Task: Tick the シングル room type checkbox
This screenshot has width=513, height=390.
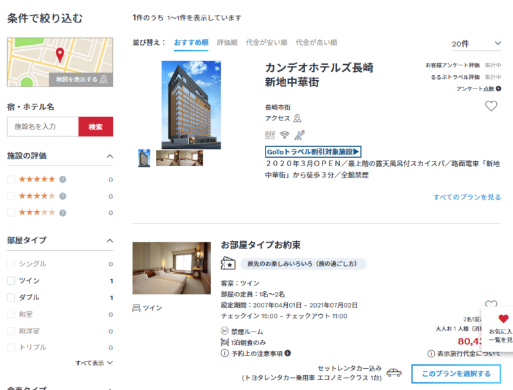Action: [11, 264]
